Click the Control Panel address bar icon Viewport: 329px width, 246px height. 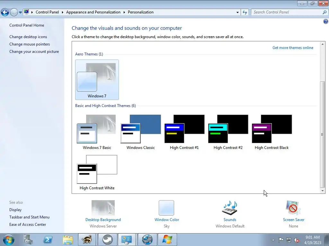point(26,12)
